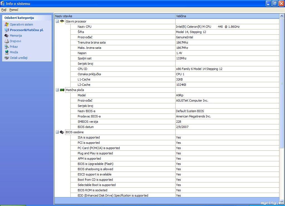Open the Prikaz category
The image size is (285, 206).
point(14,47)
